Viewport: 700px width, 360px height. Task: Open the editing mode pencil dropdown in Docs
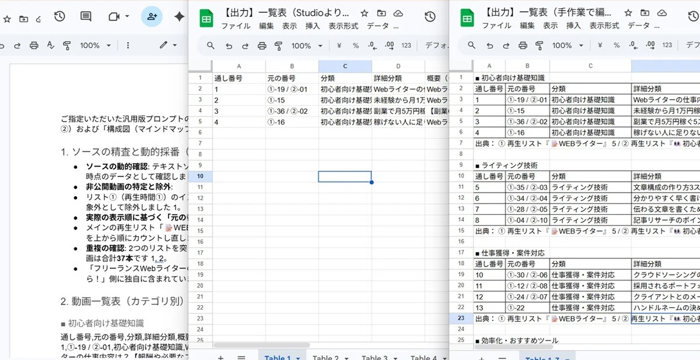169,45
